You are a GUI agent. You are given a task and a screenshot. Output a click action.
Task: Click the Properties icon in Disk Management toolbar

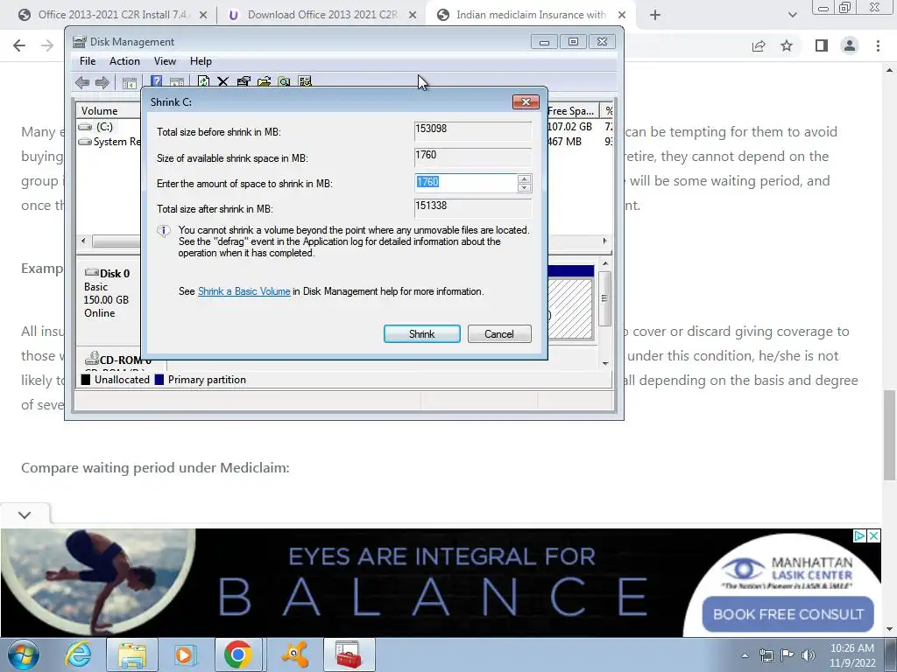pyautogui.click(x=244, y=81)
